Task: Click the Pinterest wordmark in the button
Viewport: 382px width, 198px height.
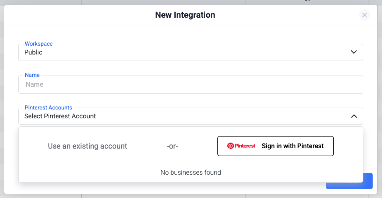Action: [x=245, y=146]
